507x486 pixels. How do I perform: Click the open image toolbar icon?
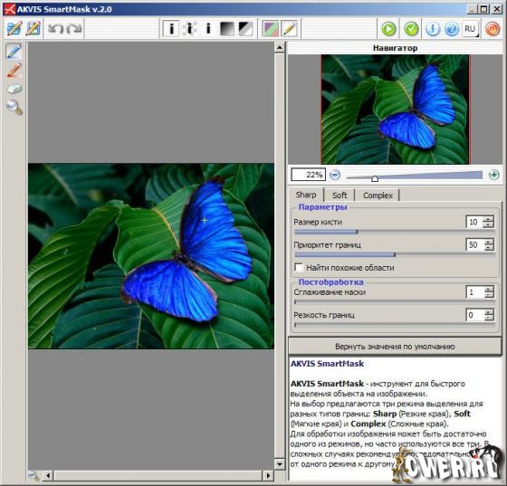pos(14,29)
